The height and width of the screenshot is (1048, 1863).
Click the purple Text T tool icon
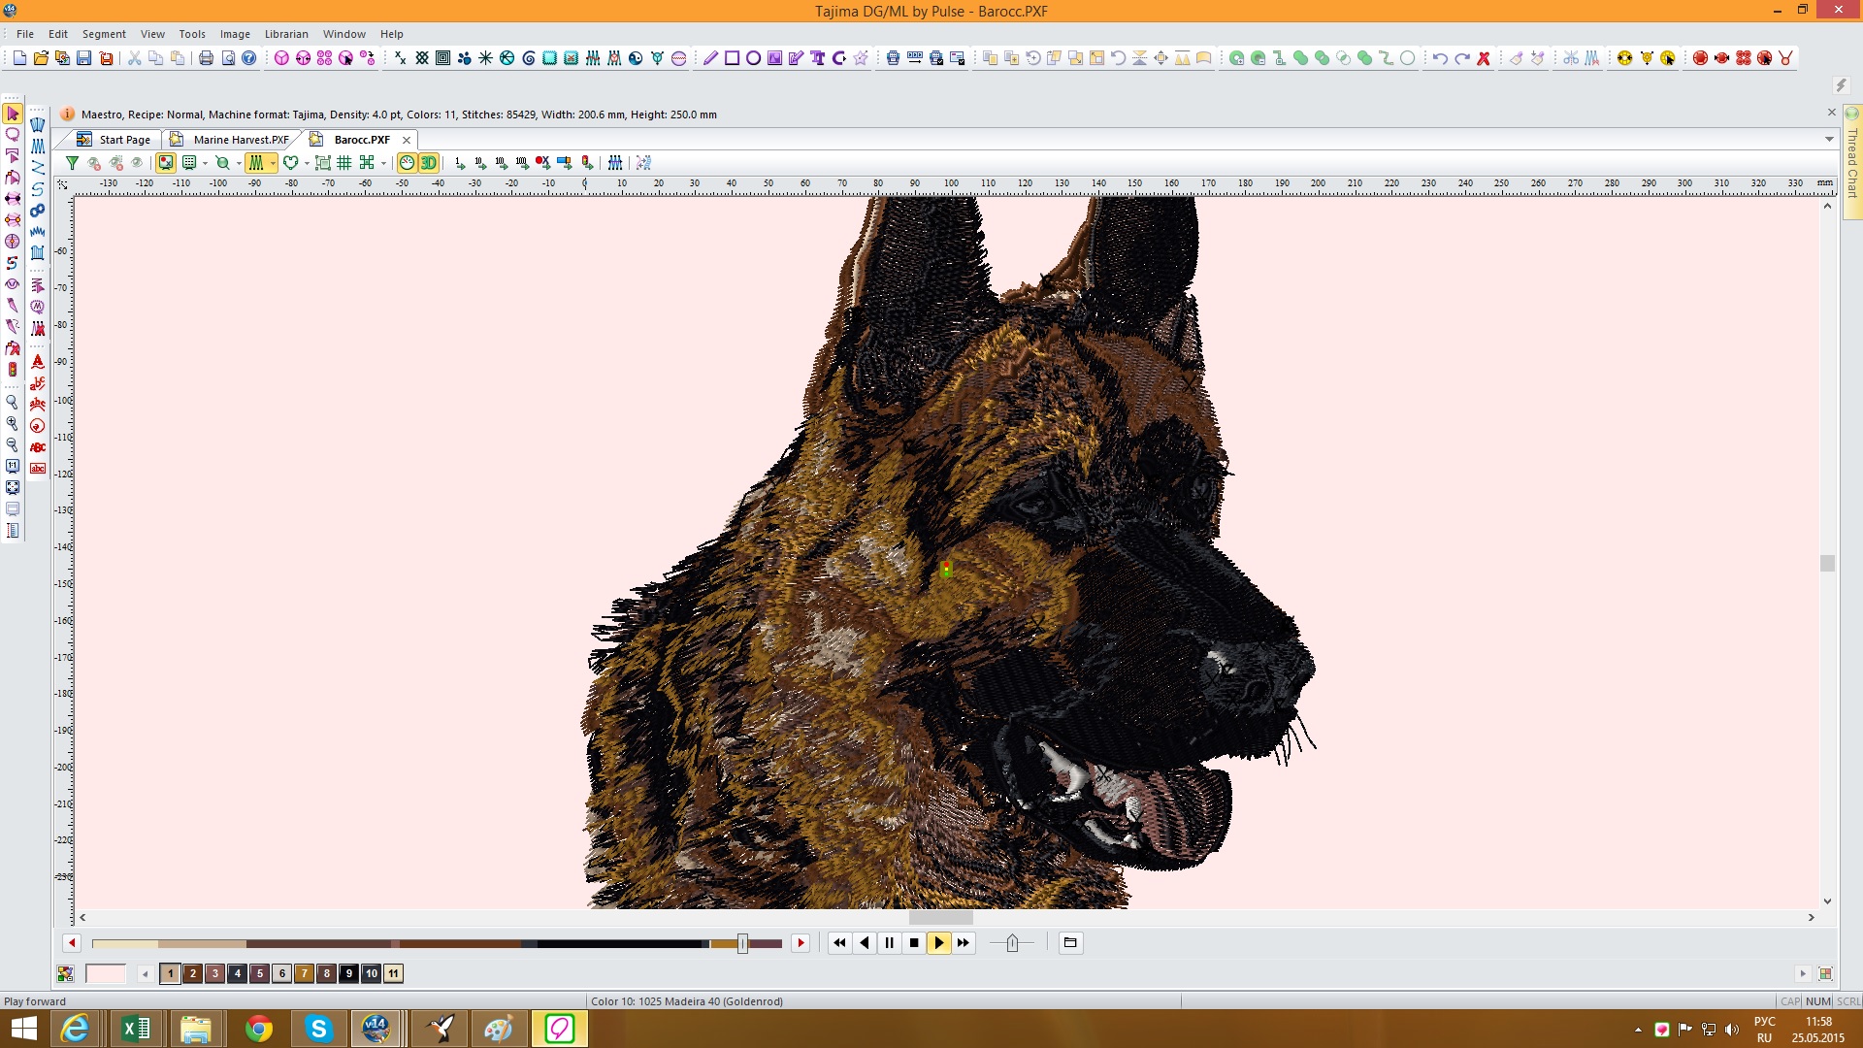[818, 58]
